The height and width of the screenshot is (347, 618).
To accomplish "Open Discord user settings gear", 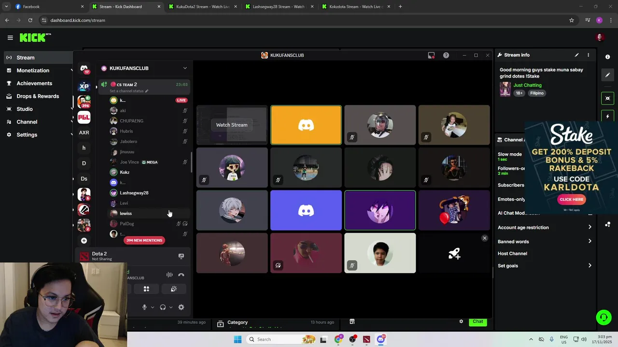I will pyautogui.click(x=181, y=307).
